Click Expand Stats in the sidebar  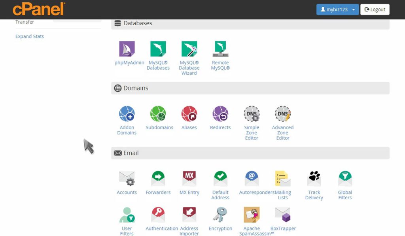coord(30,36)
